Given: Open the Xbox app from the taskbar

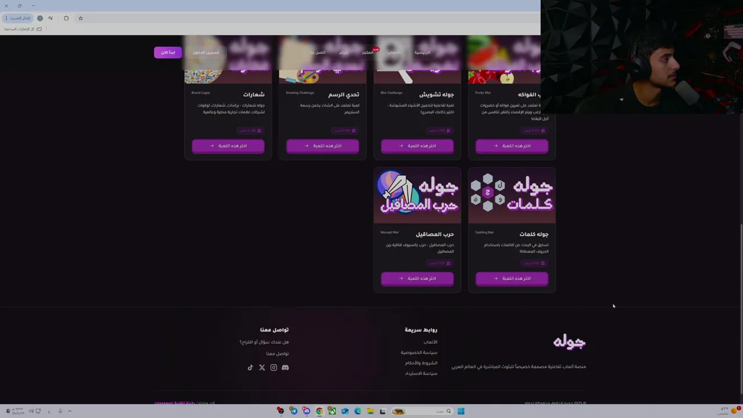Looking at the screenshot, I should [332, 411].
